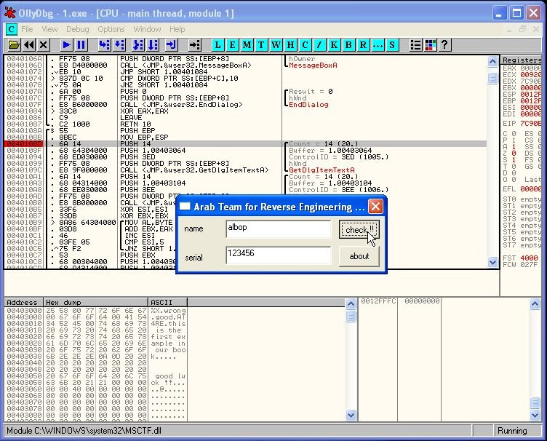
Task: Click the Trace over toolbar icon
Action: (153, 44)
